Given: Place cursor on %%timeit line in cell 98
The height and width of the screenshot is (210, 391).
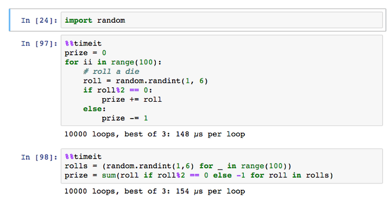Looking at the screenshot, I should pyautogui.click(x=83, y=156).
